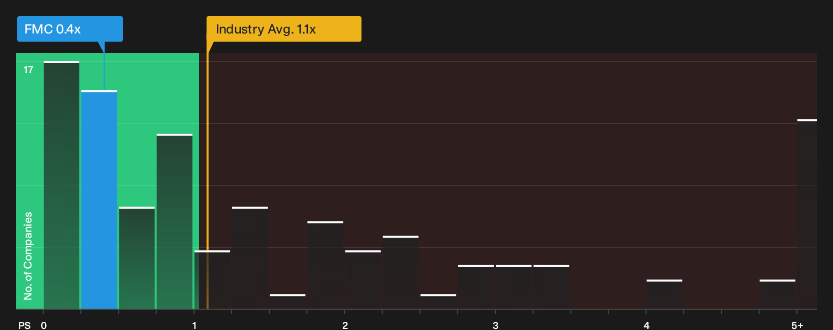Click the 2 tick label on the x-axis
The width and height of the screenshot is (833, 330).
point(345,325)
